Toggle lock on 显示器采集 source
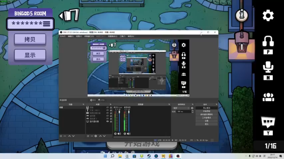The height and width of the screenshot is (159, 284). [x=111, y=122]
